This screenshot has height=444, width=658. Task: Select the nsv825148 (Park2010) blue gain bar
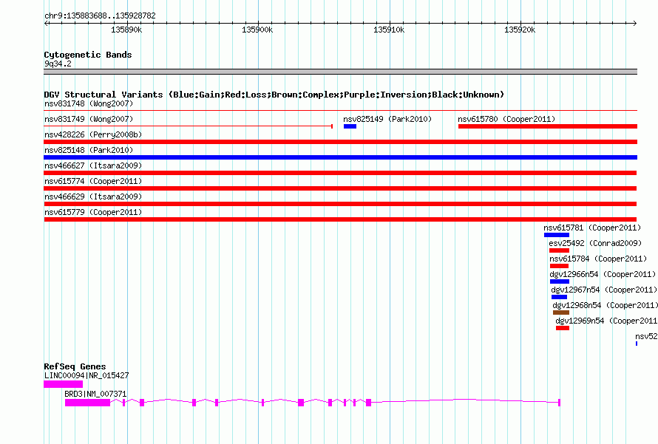click(x=340, y=157)
